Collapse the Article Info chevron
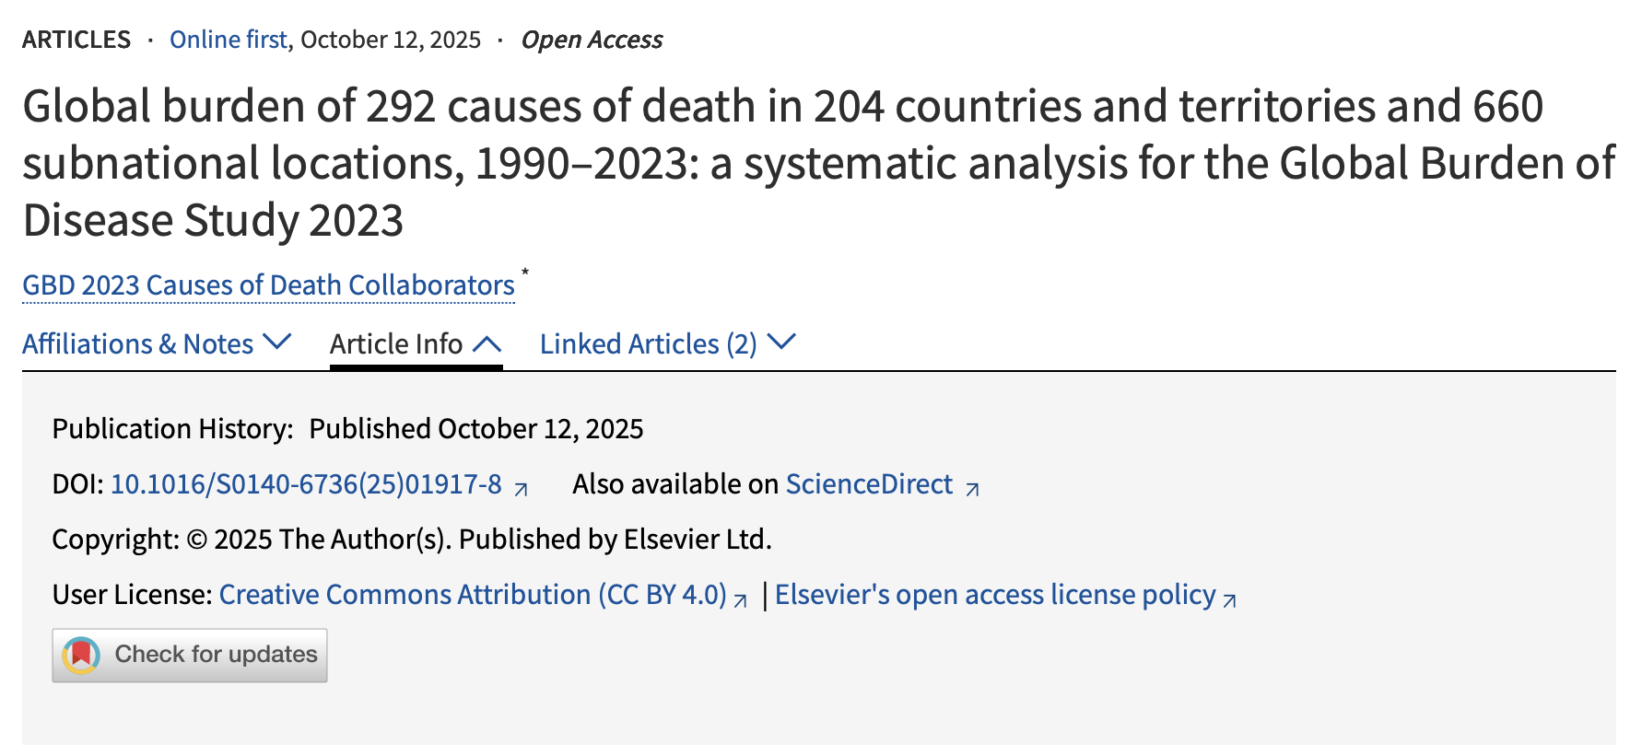The width and height of the screenshot is (1642, 755). click(487, 344)
